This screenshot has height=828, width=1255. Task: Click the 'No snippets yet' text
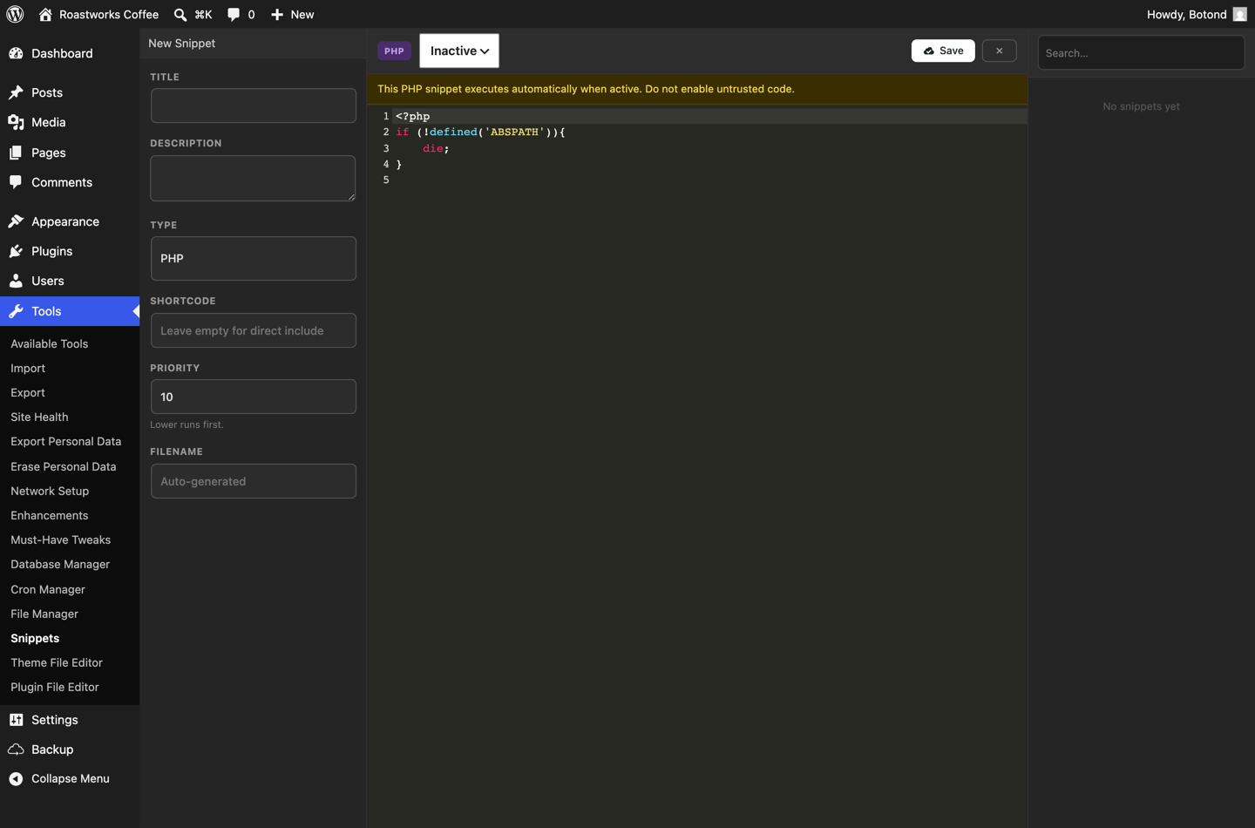(1141, 106)
